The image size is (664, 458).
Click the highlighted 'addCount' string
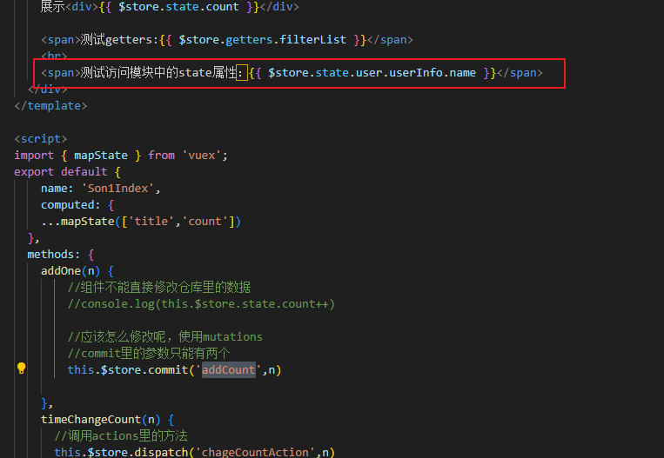point(229,369)
